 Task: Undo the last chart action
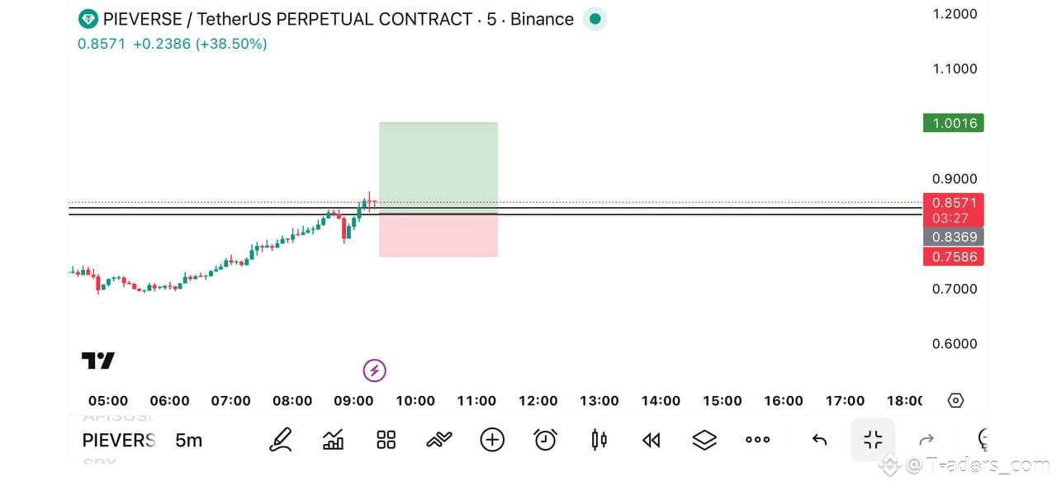click(819, 440)
